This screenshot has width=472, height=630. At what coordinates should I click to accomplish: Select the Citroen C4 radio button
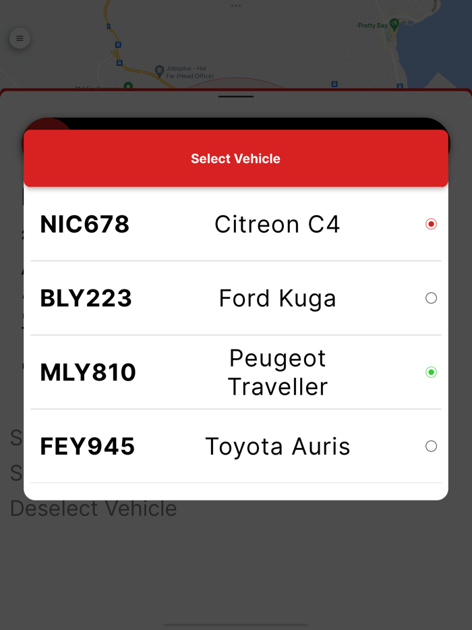pos(431,224)
